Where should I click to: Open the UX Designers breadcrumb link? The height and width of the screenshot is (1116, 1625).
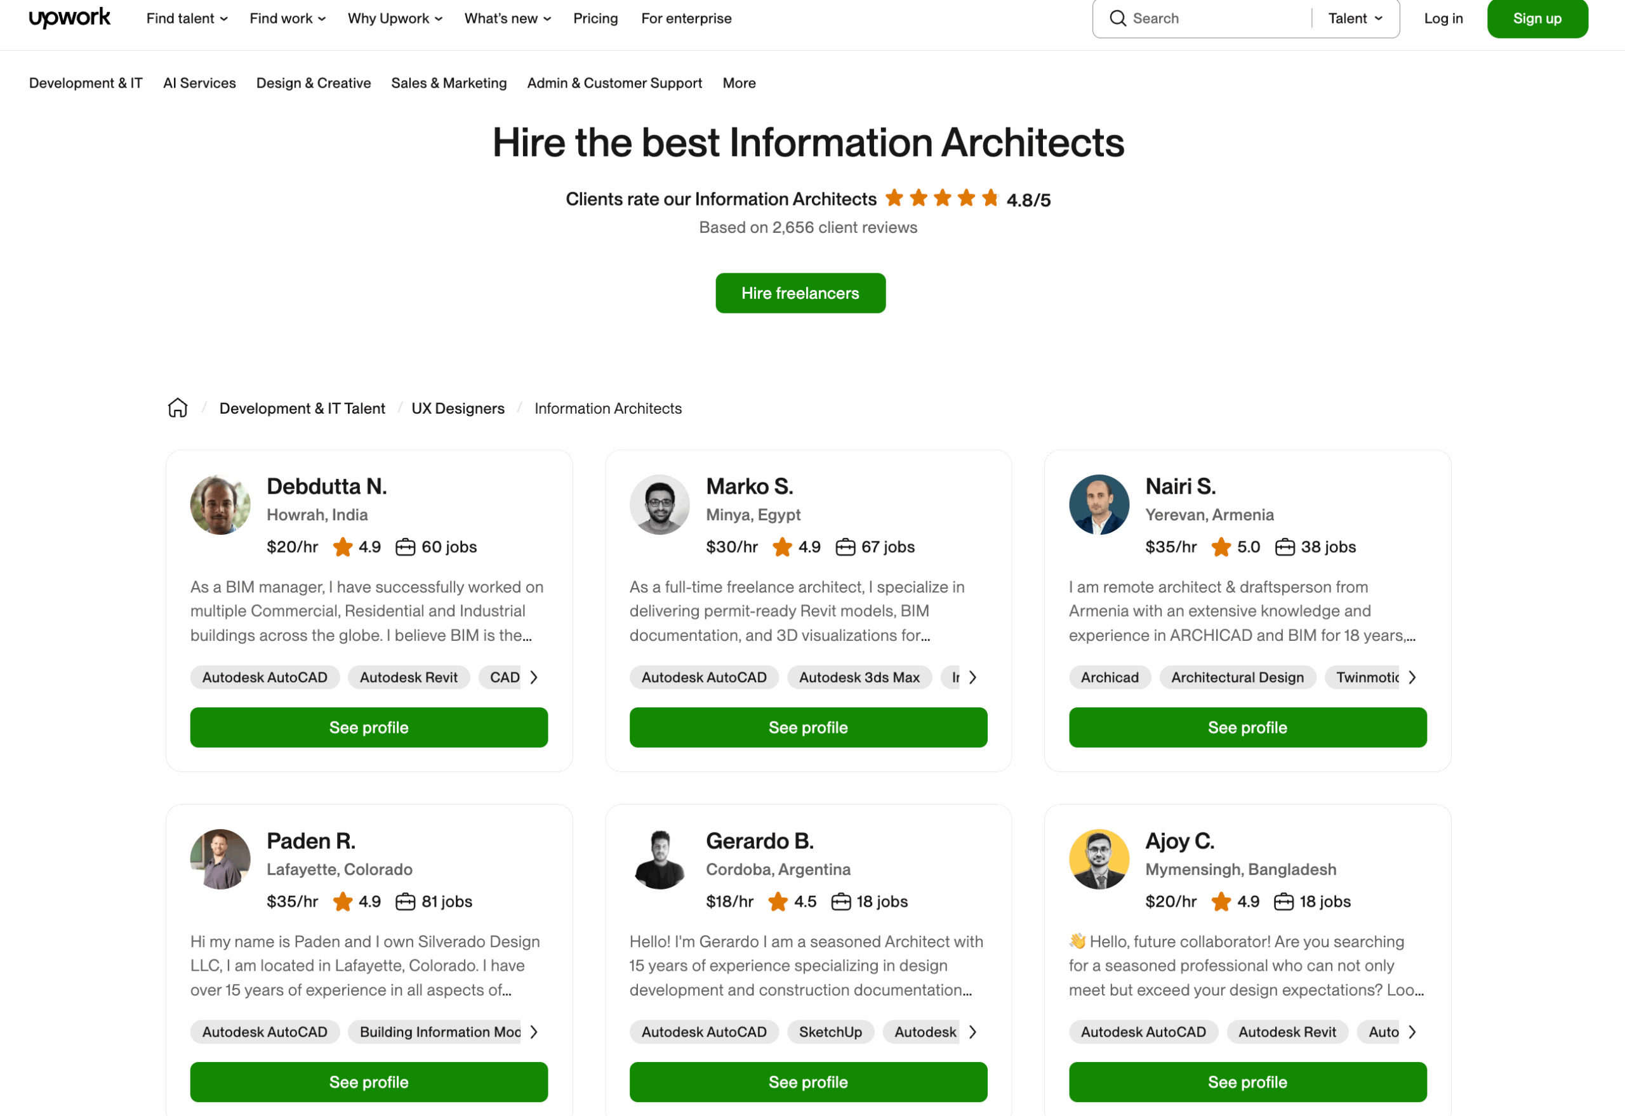(x=458, y=408)
